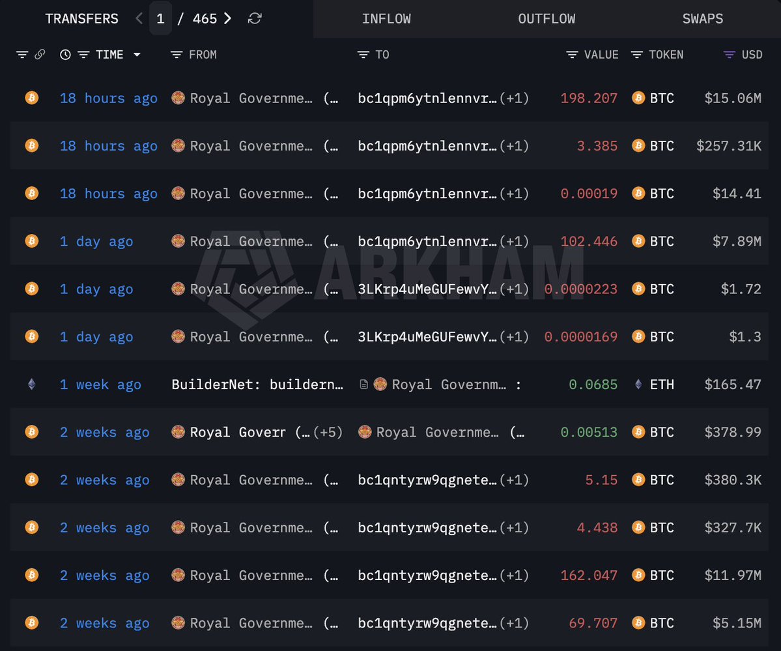
Task: Click Royal Government logo in FROM of $5.15M row
Action: tap(178, 622)
